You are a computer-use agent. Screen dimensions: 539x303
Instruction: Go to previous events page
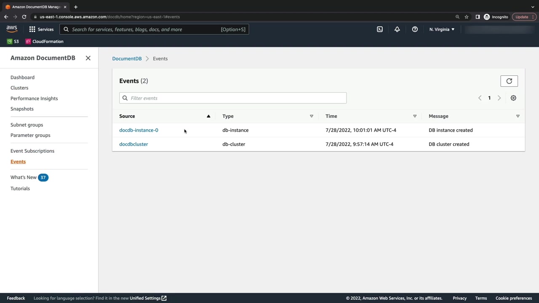pos(480,98)
